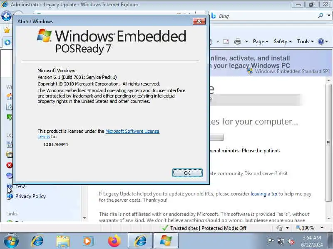Click the 100% zoom level text
Image resolution: width=333 pixels, height=249 pixels.
click(308, 228)
